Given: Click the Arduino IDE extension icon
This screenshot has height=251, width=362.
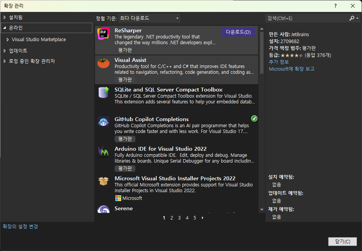Looking at the screenshot, I should pyautogui.click(x=103, y=151).
